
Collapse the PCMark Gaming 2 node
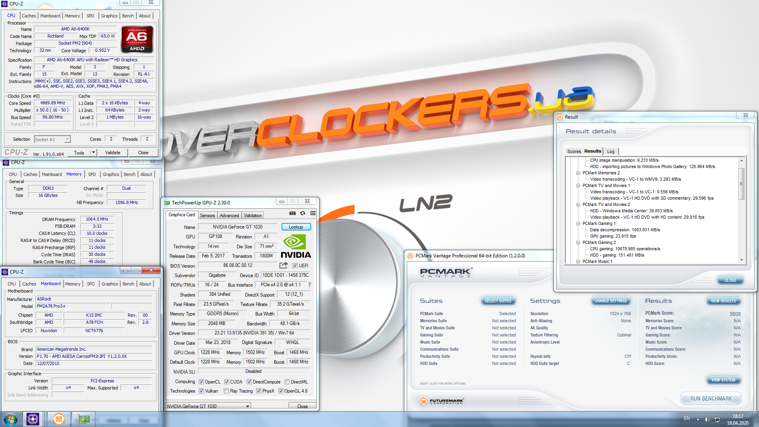coord(578,243)
